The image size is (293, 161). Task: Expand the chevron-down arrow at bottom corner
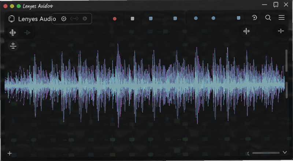click(285, 153)
